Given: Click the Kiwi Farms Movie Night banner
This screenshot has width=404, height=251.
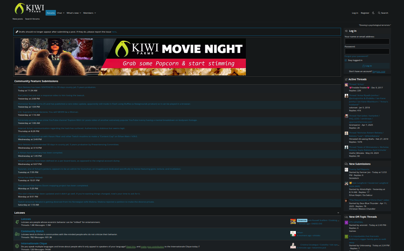Looking at the screenshot, I should point(130,57).
